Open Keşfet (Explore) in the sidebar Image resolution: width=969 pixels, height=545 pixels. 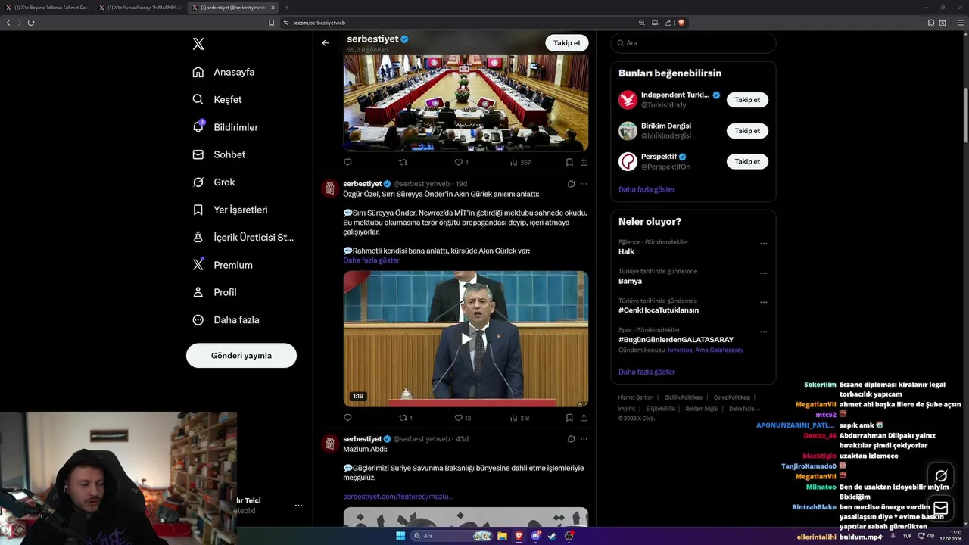(x=217, y=99)
